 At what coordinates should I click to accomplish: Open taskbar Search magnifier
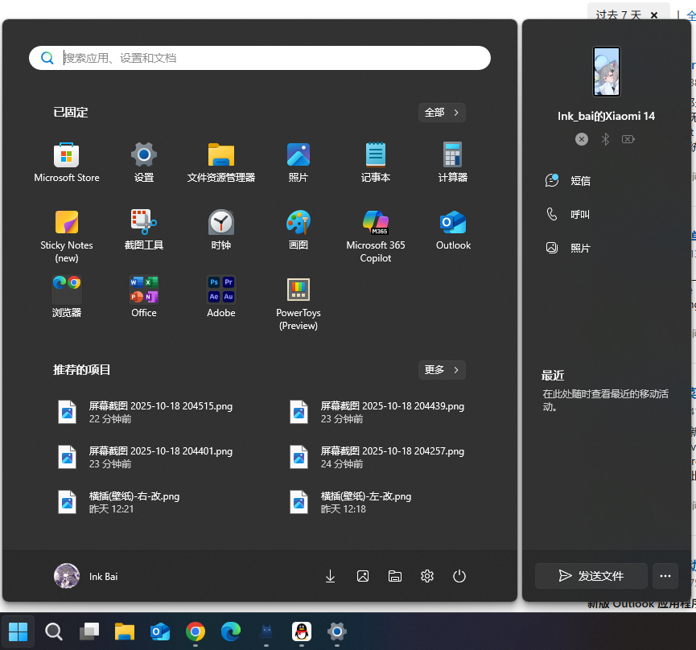click(54, 631)
